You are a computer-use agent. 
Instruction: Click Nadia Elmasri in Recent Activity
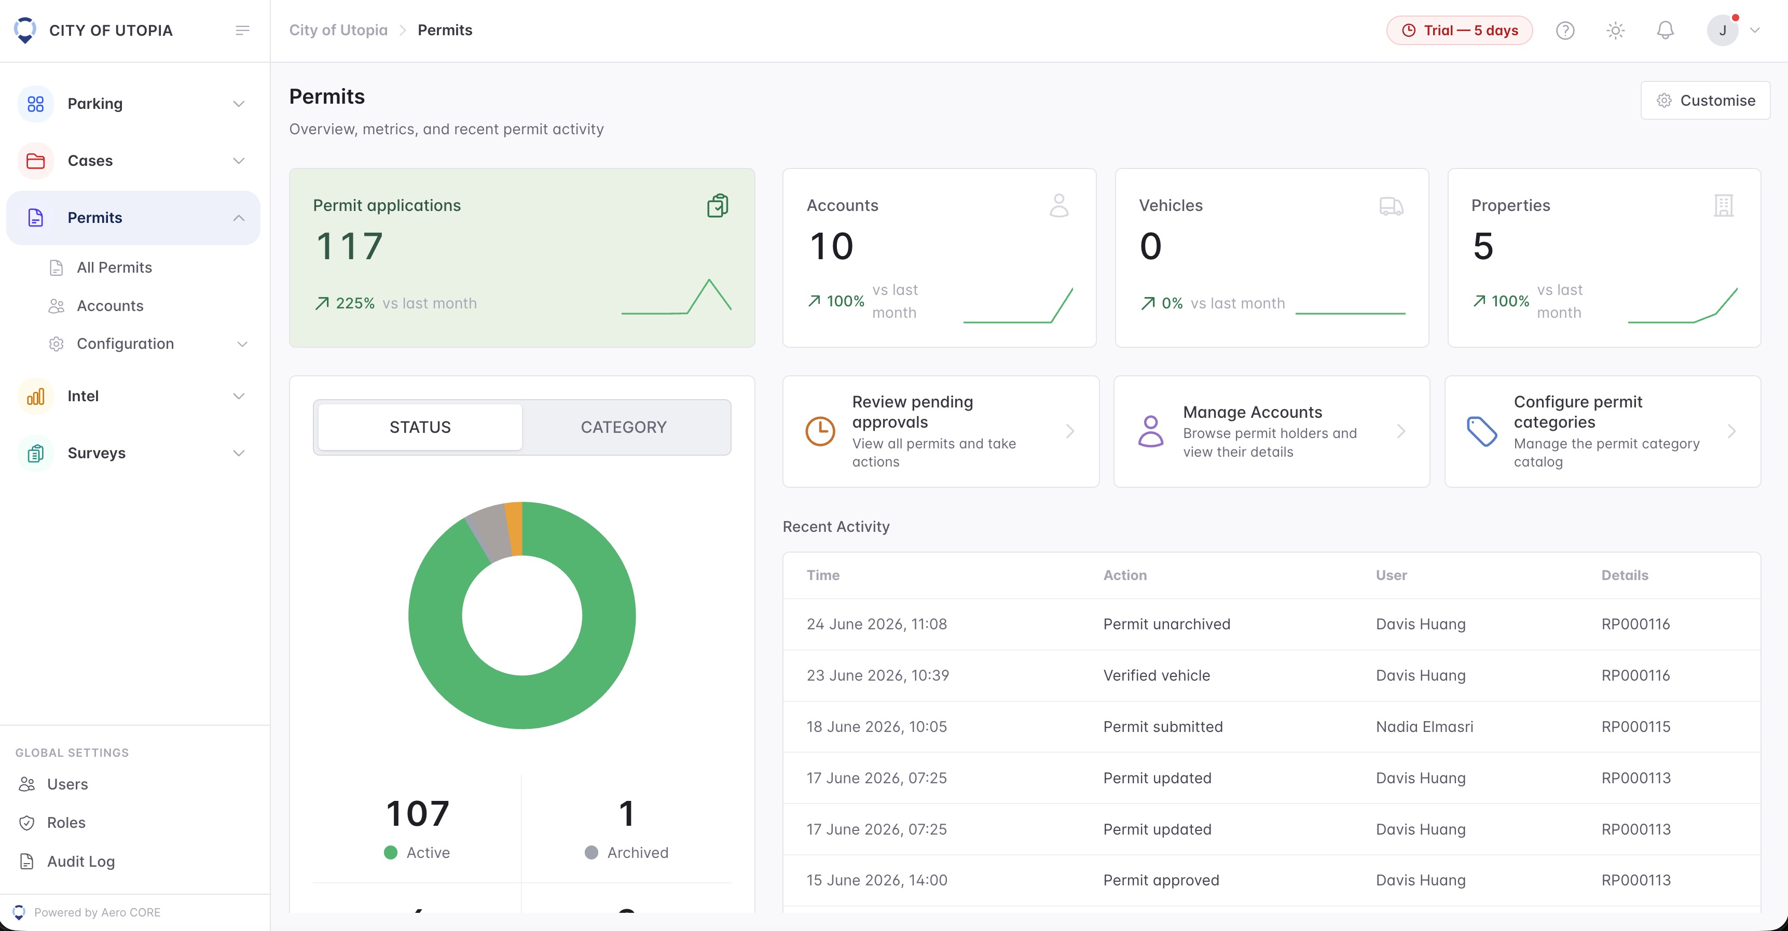click(x=1424, y=726)
